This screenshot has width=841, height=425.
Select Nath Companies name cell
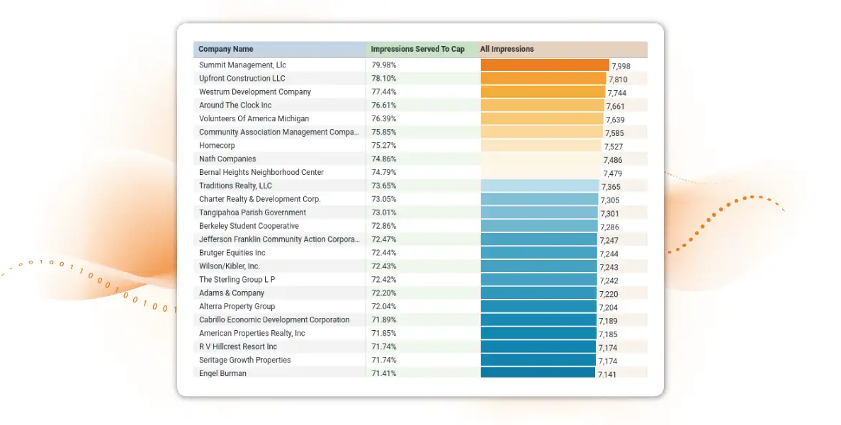coord(227,159)
